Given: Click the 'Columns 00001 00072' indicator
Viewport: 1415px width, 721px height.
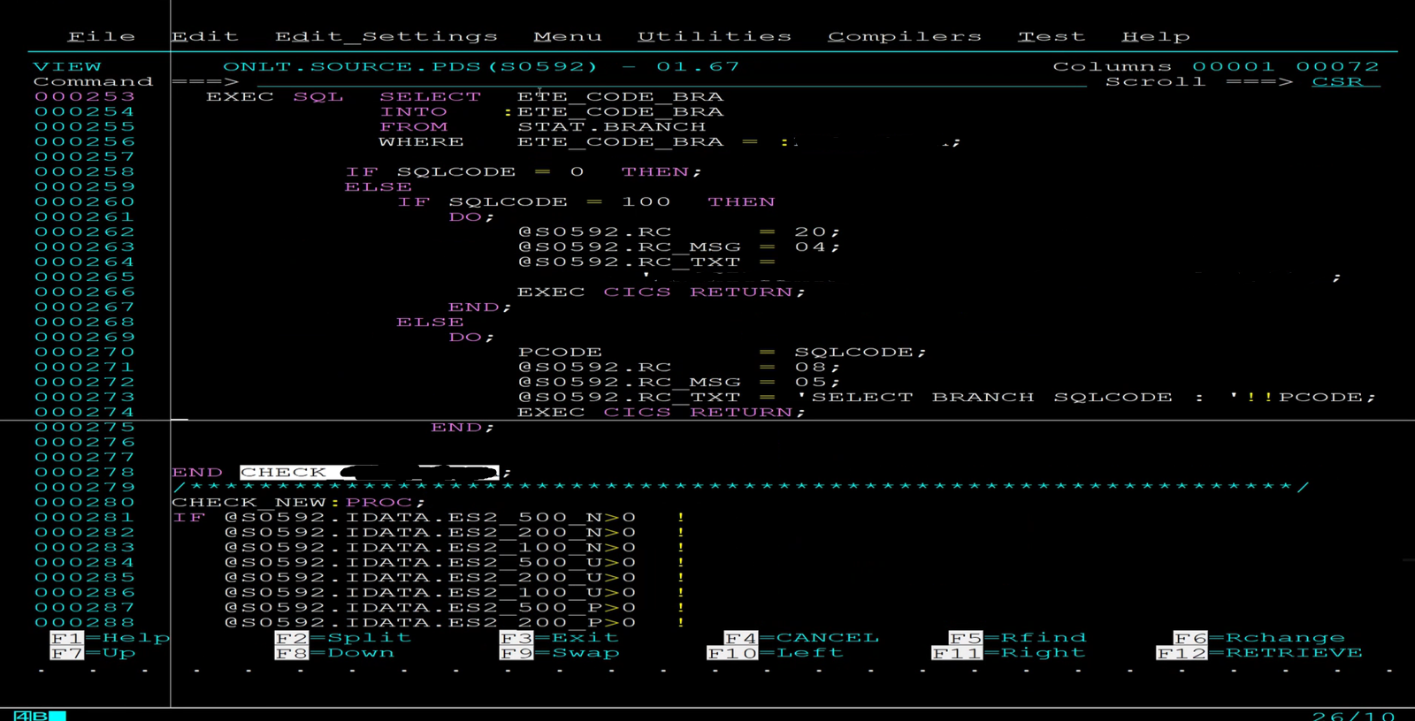Looking at the screenshot, I should [x=1216, y=66].
